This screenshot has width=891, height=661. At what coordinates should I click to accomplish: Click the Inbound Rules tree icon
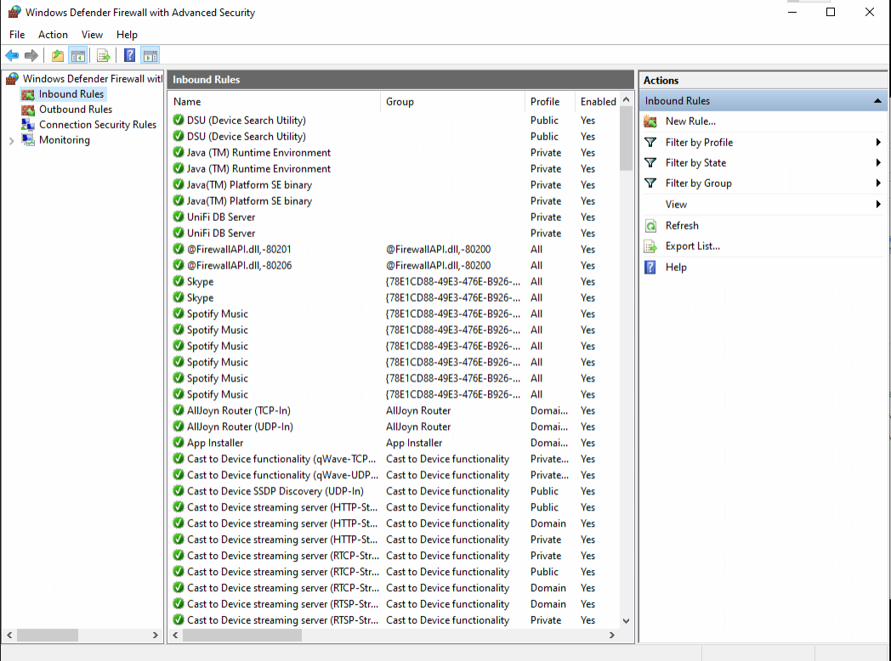point(28,94)
